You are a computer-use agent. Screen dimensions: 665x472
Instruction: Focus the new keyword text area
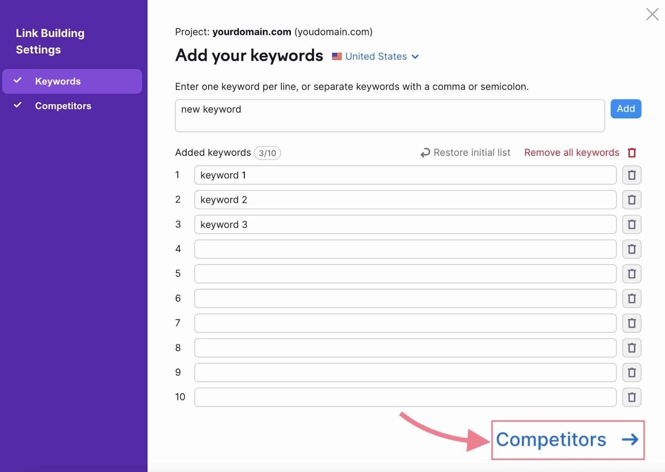[389, 116]
